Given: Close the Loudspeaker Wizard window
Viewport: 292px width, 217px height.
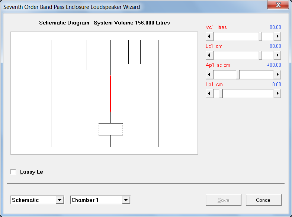Looking at the screenshot, I should 278,5.
